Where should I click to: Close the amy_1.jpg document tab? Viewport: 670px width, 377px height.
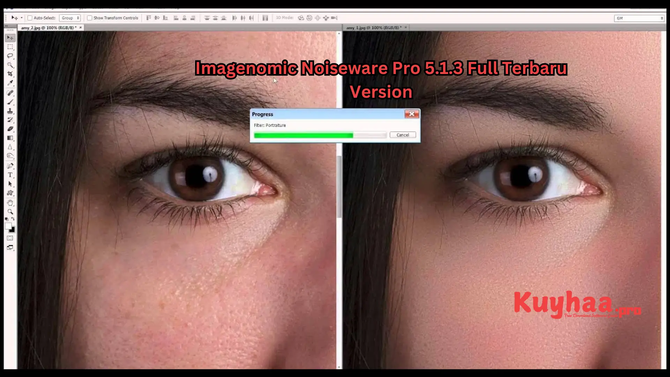click(405, 27)
